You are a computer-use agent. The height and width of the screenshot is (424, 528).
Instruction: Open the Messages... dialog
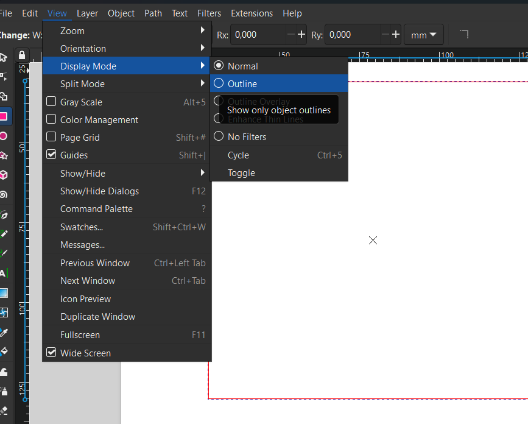tap(127, 245)
